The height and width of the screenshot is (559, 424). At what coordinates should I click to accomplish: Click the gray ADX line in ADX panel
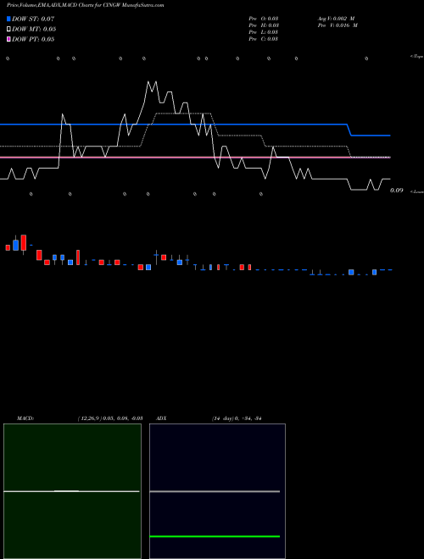click(x=215, y=491)
